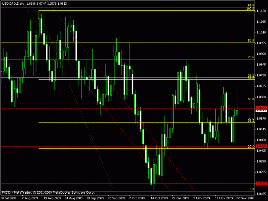Select the 17 Nov 2009 date label
Screen dimensions: 268x201
[x=224, y=198]
